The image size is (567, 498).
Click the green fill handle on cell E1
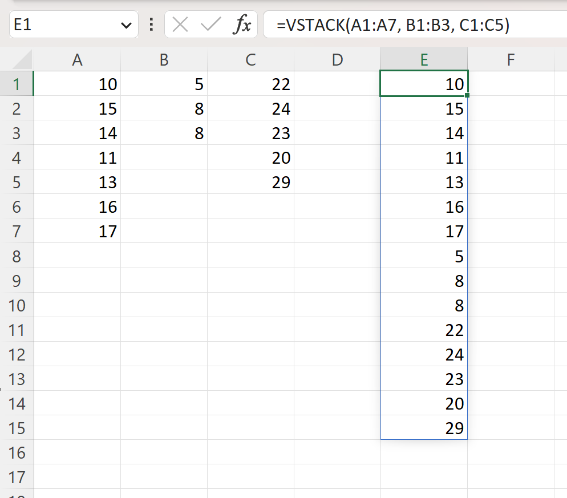tap(467, 96)
